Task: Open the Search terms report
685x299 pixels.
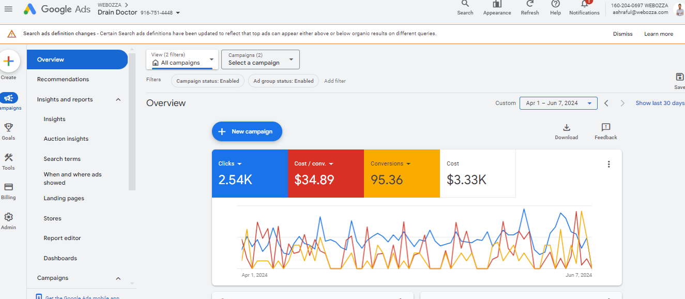Action: click(x=61, y=158)
